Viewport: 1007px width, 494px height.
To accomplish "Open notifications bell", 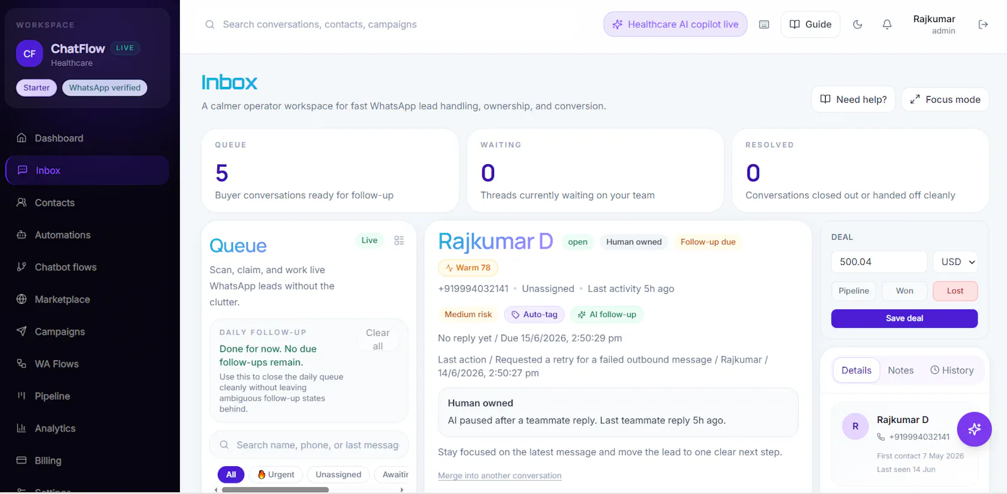I will 887,25.
